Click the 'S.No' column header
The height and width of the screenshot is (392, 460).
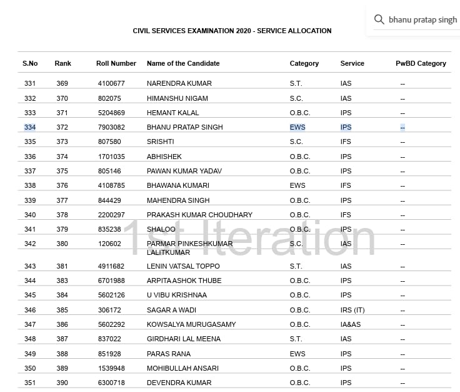(x=30, y=63)
